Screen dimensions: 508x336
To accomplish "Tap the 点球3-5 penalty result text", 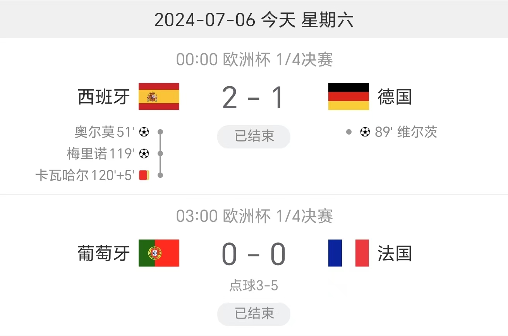I will [254, 286].
